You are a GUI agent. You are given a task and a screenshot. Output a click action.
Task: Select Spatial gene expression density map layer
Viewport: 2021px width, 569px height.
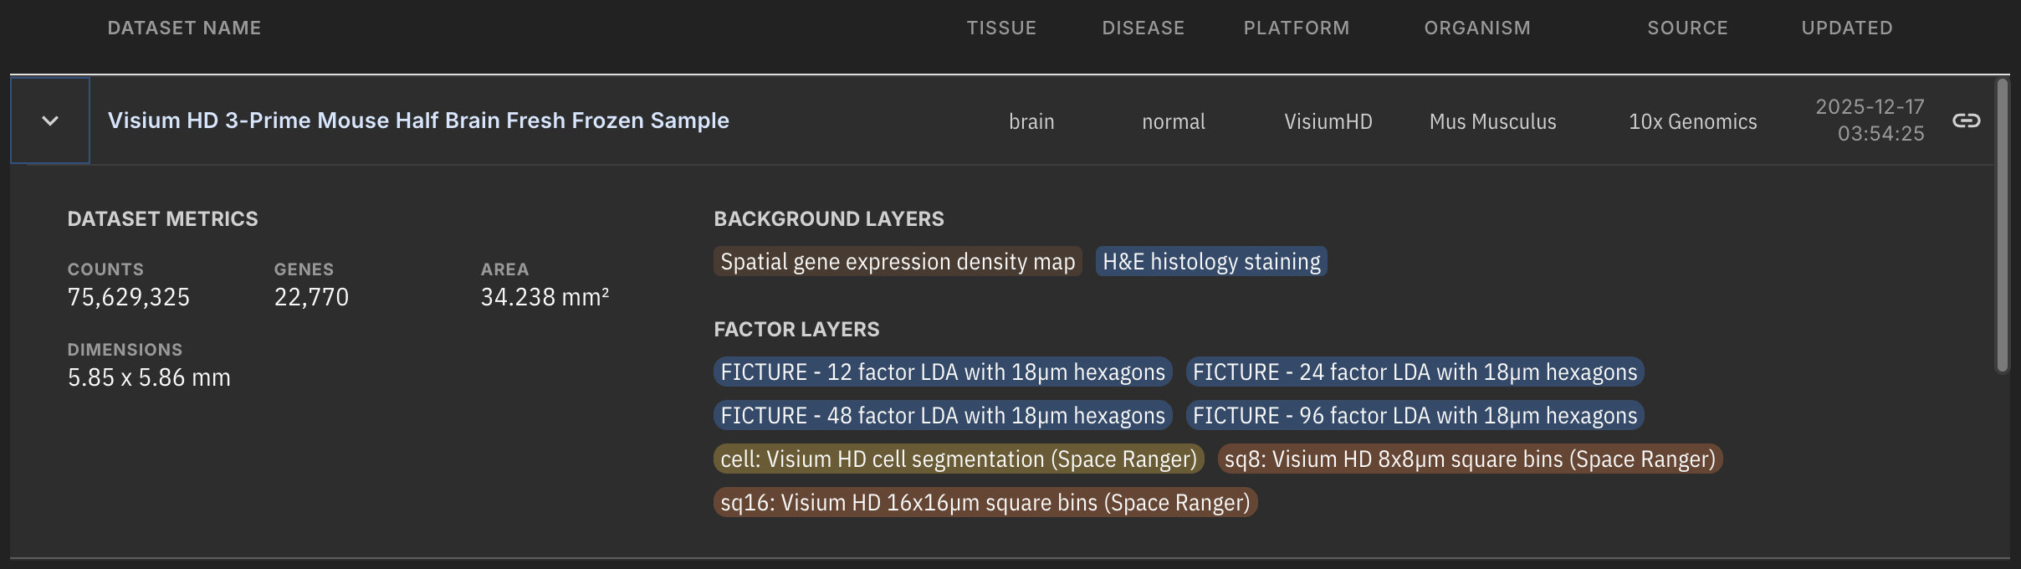tap(898, 261)
